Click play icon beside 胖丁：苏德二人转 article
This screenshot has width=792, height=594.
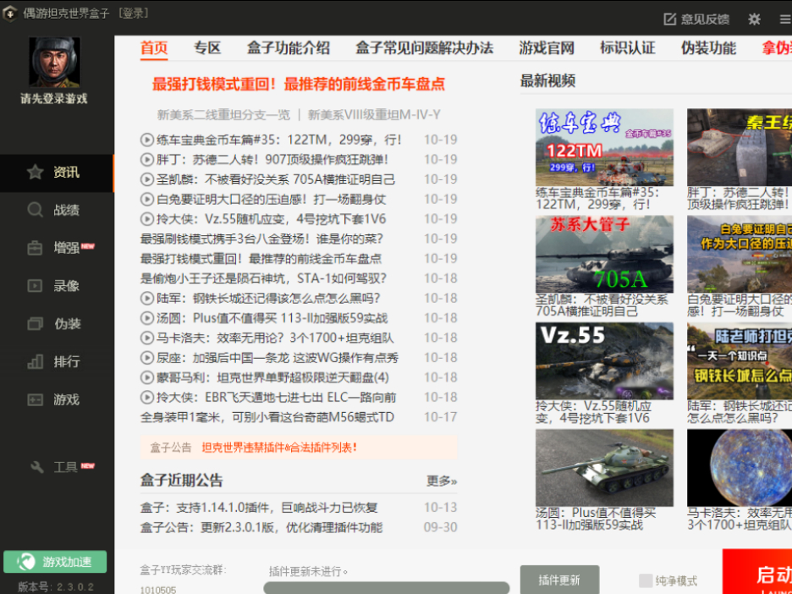[x=146, y=160]
